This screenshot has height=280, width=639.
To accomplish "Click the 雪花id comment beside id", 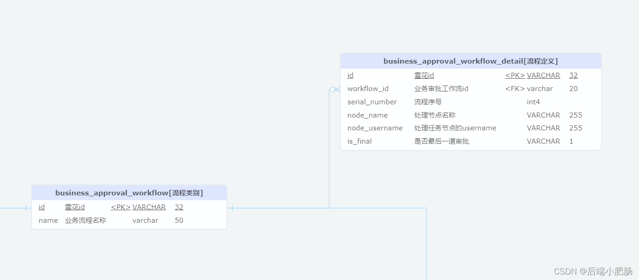I will (x=75, y=207).
